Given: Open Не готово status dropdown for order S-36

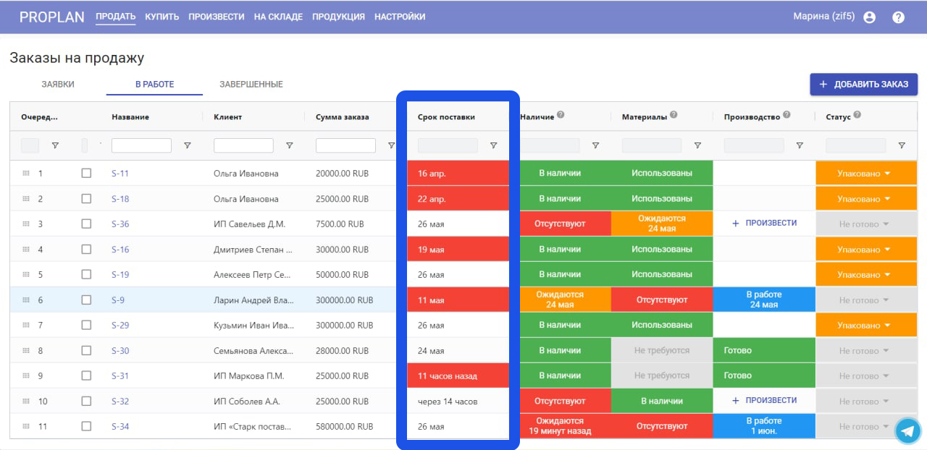Looking at the screenshot, I should (x=866, y=224).
